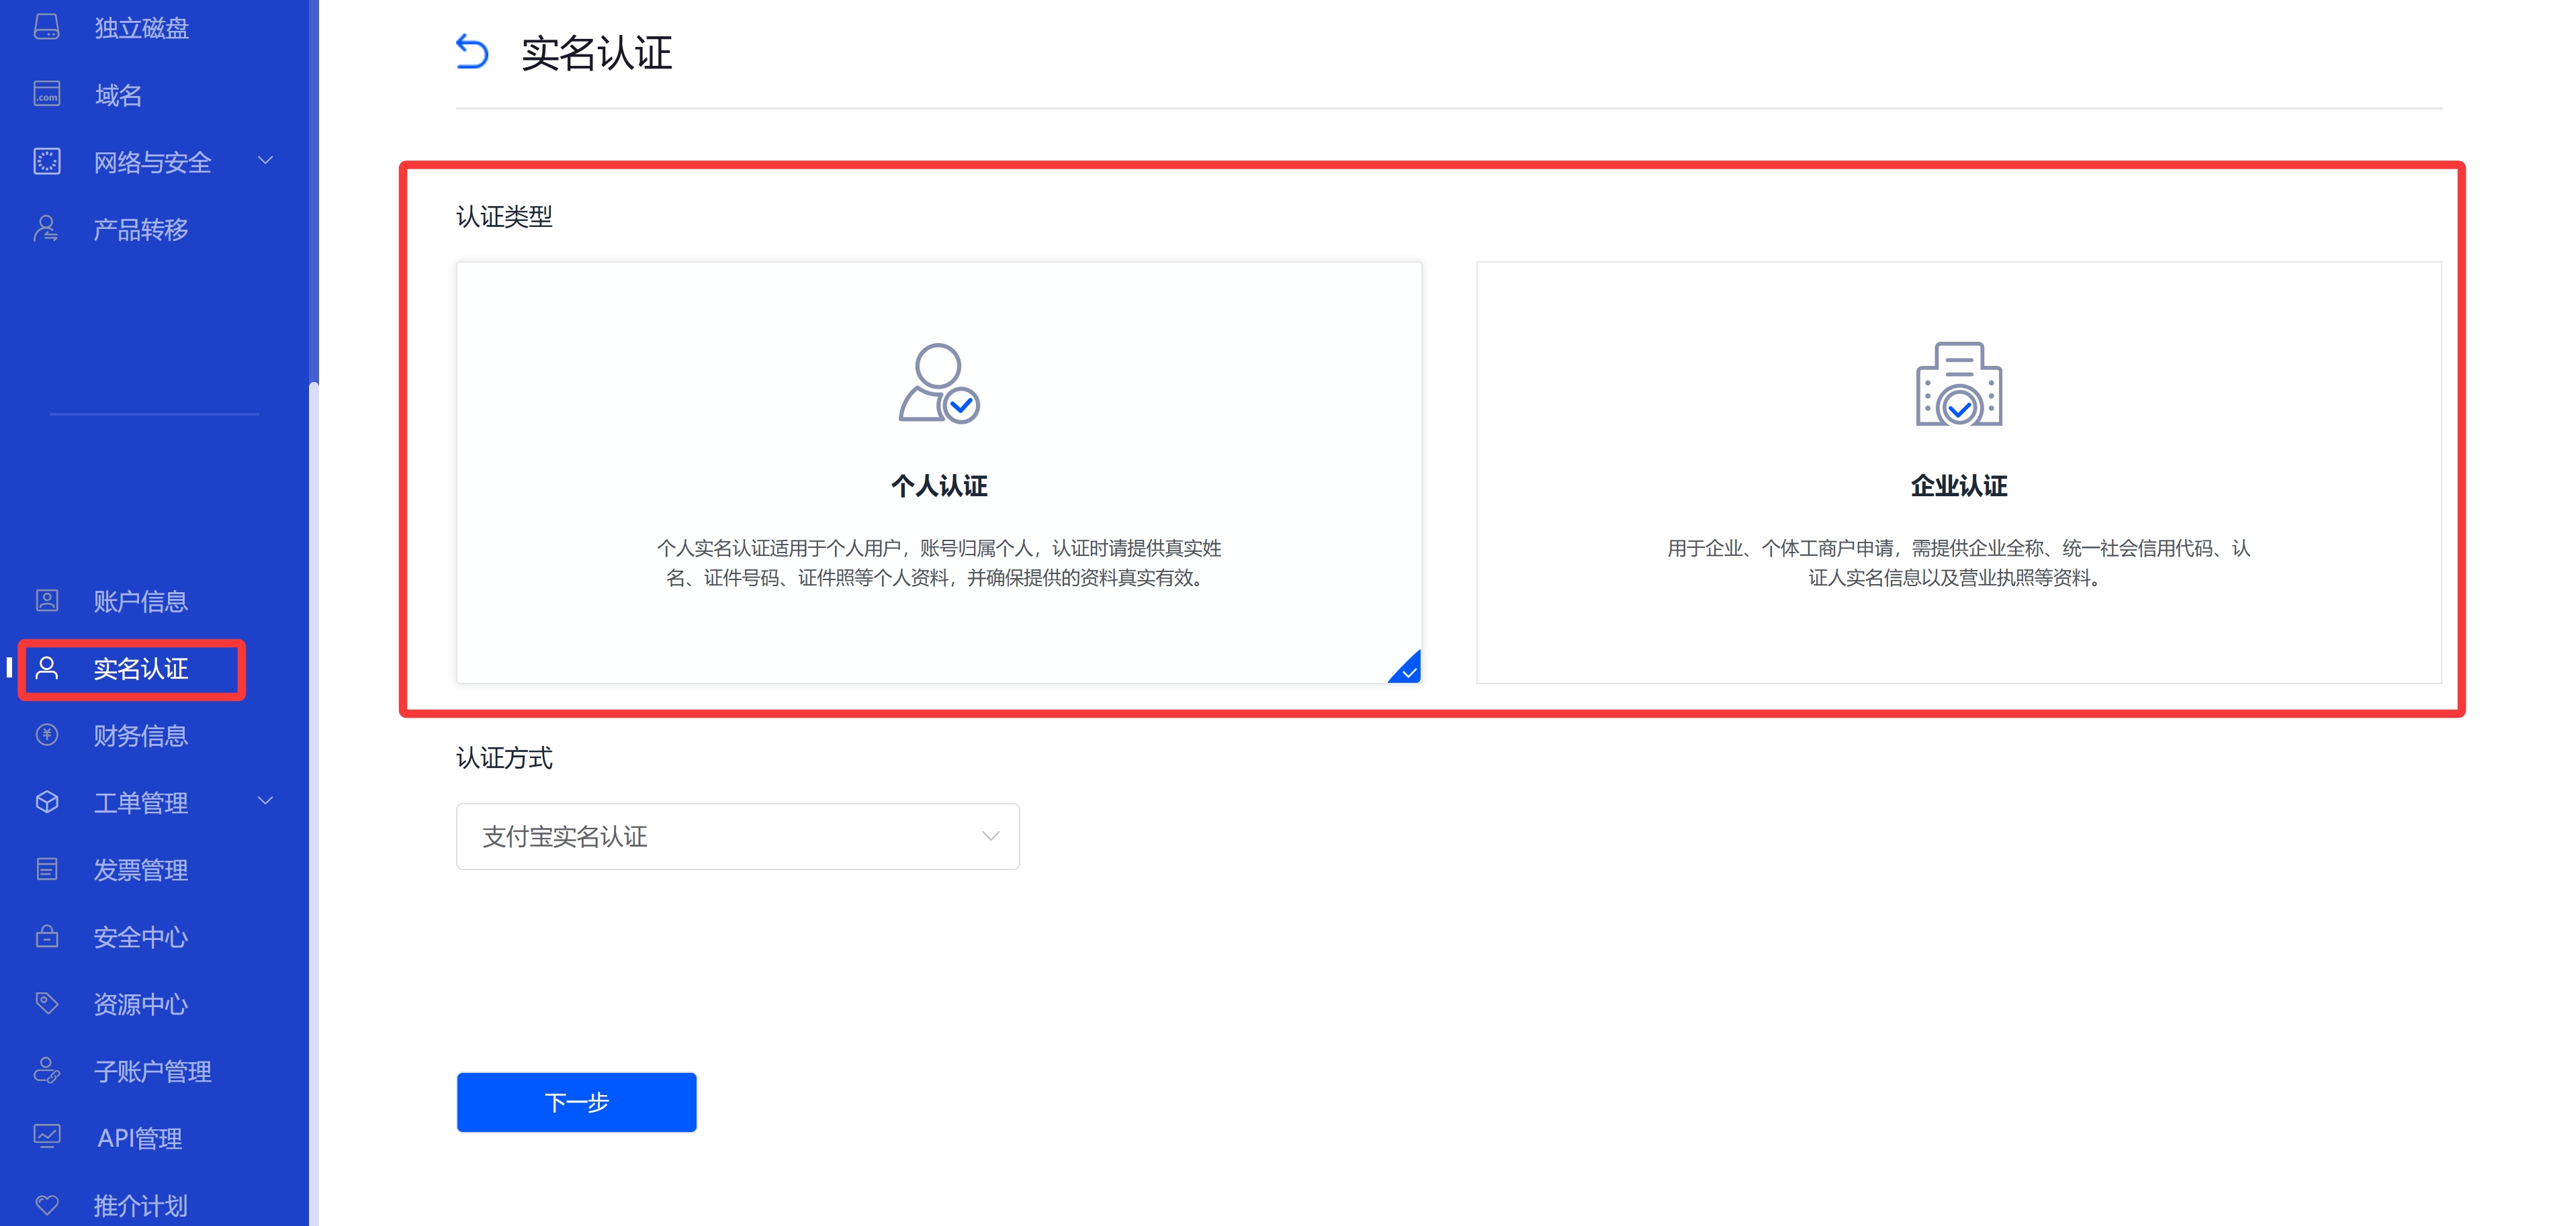The width and height of the screenshot is (2576, 1226).
Task: Open the 安全中心 lock icon
Action: point(47,936)
